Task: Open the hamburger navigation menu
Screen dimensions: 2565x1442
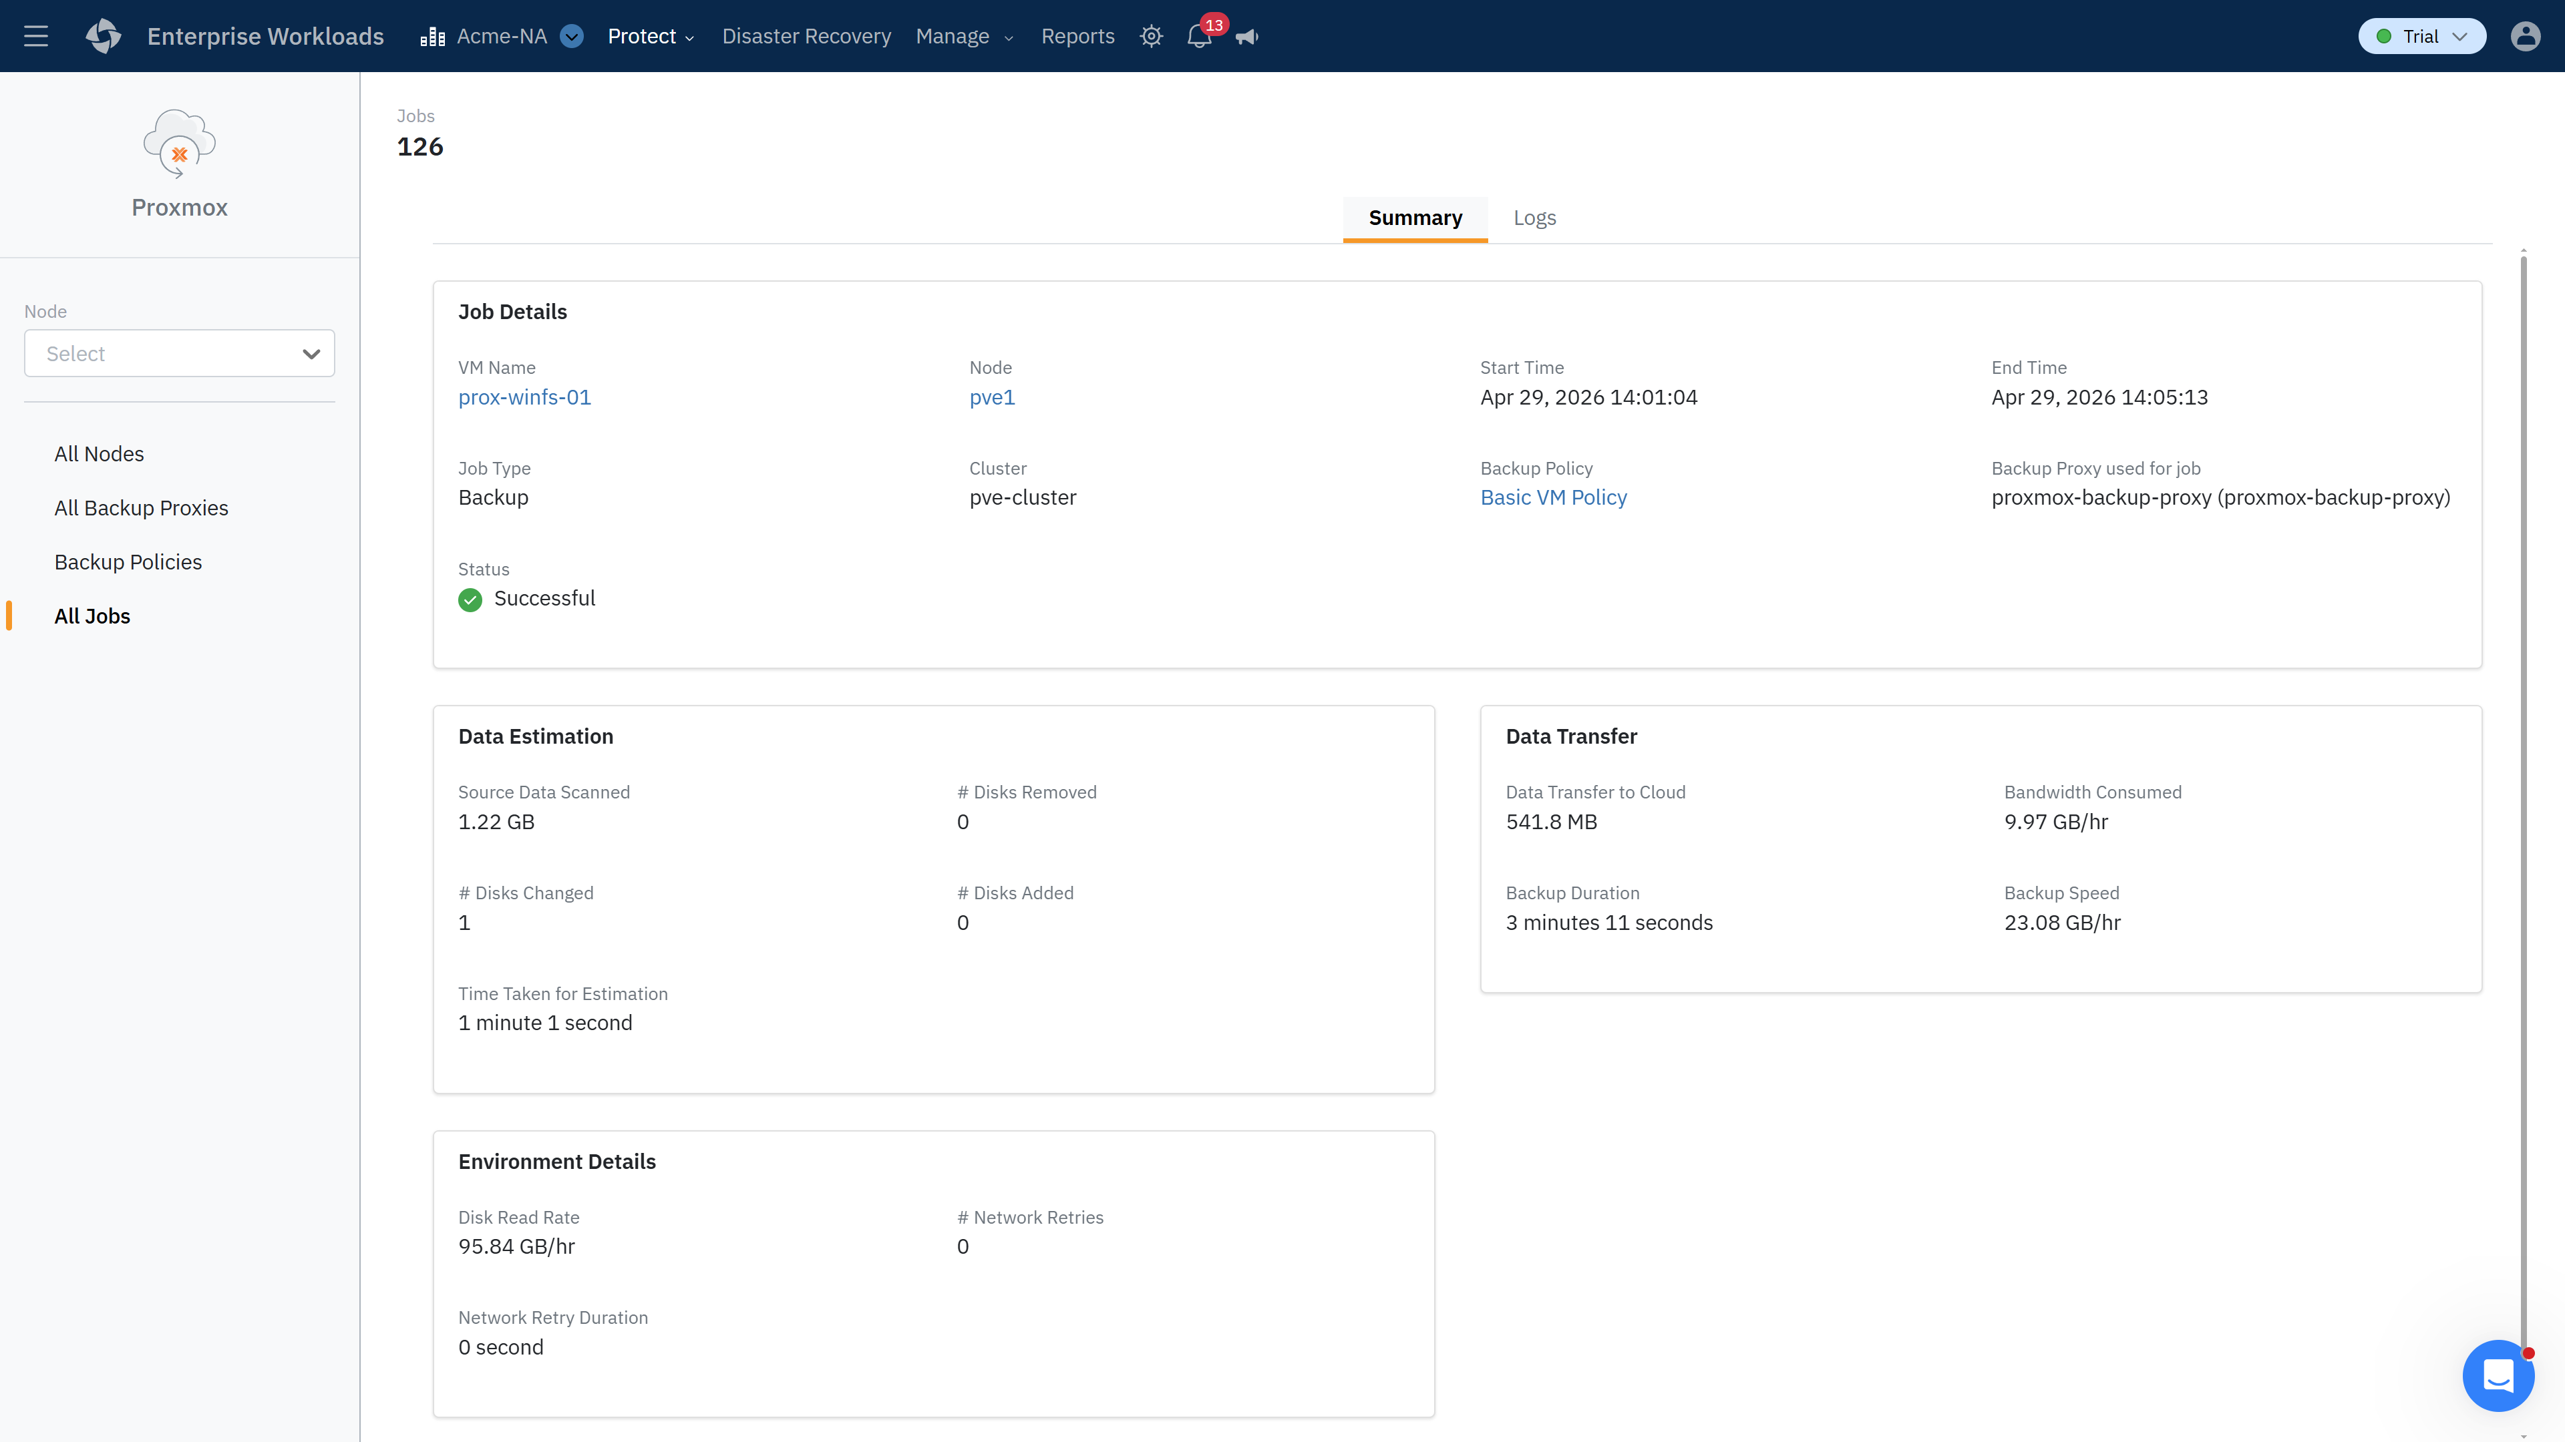Action: coord(36,37)
